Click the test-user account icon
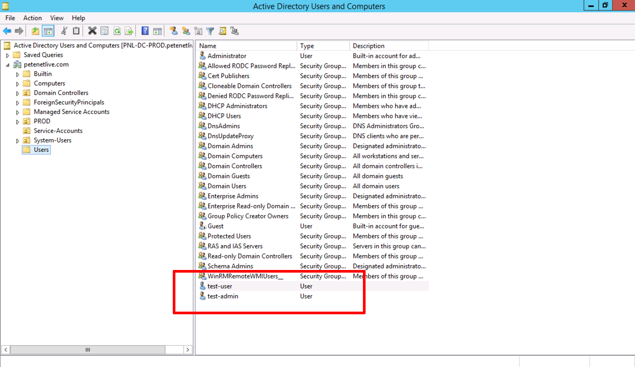635x367 pixels. tap(202, 286)
